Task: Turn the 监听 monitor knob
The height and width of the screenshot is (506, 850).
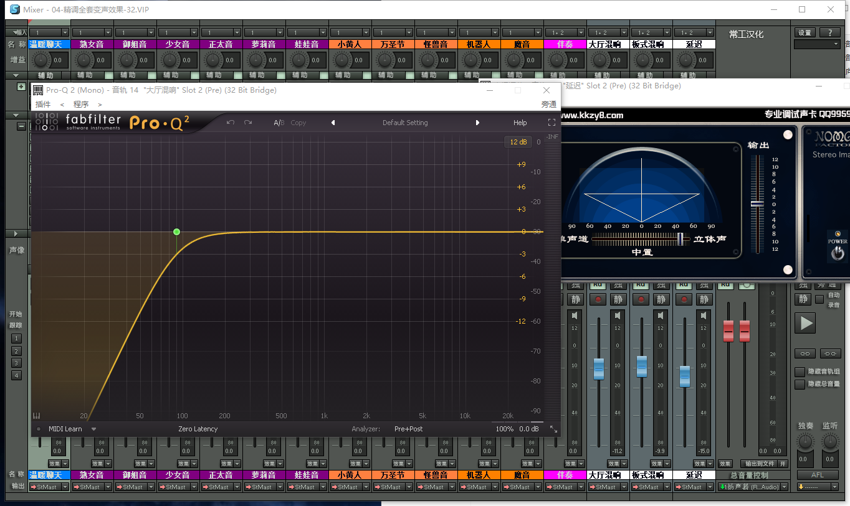Action: (x=830, y=442)
